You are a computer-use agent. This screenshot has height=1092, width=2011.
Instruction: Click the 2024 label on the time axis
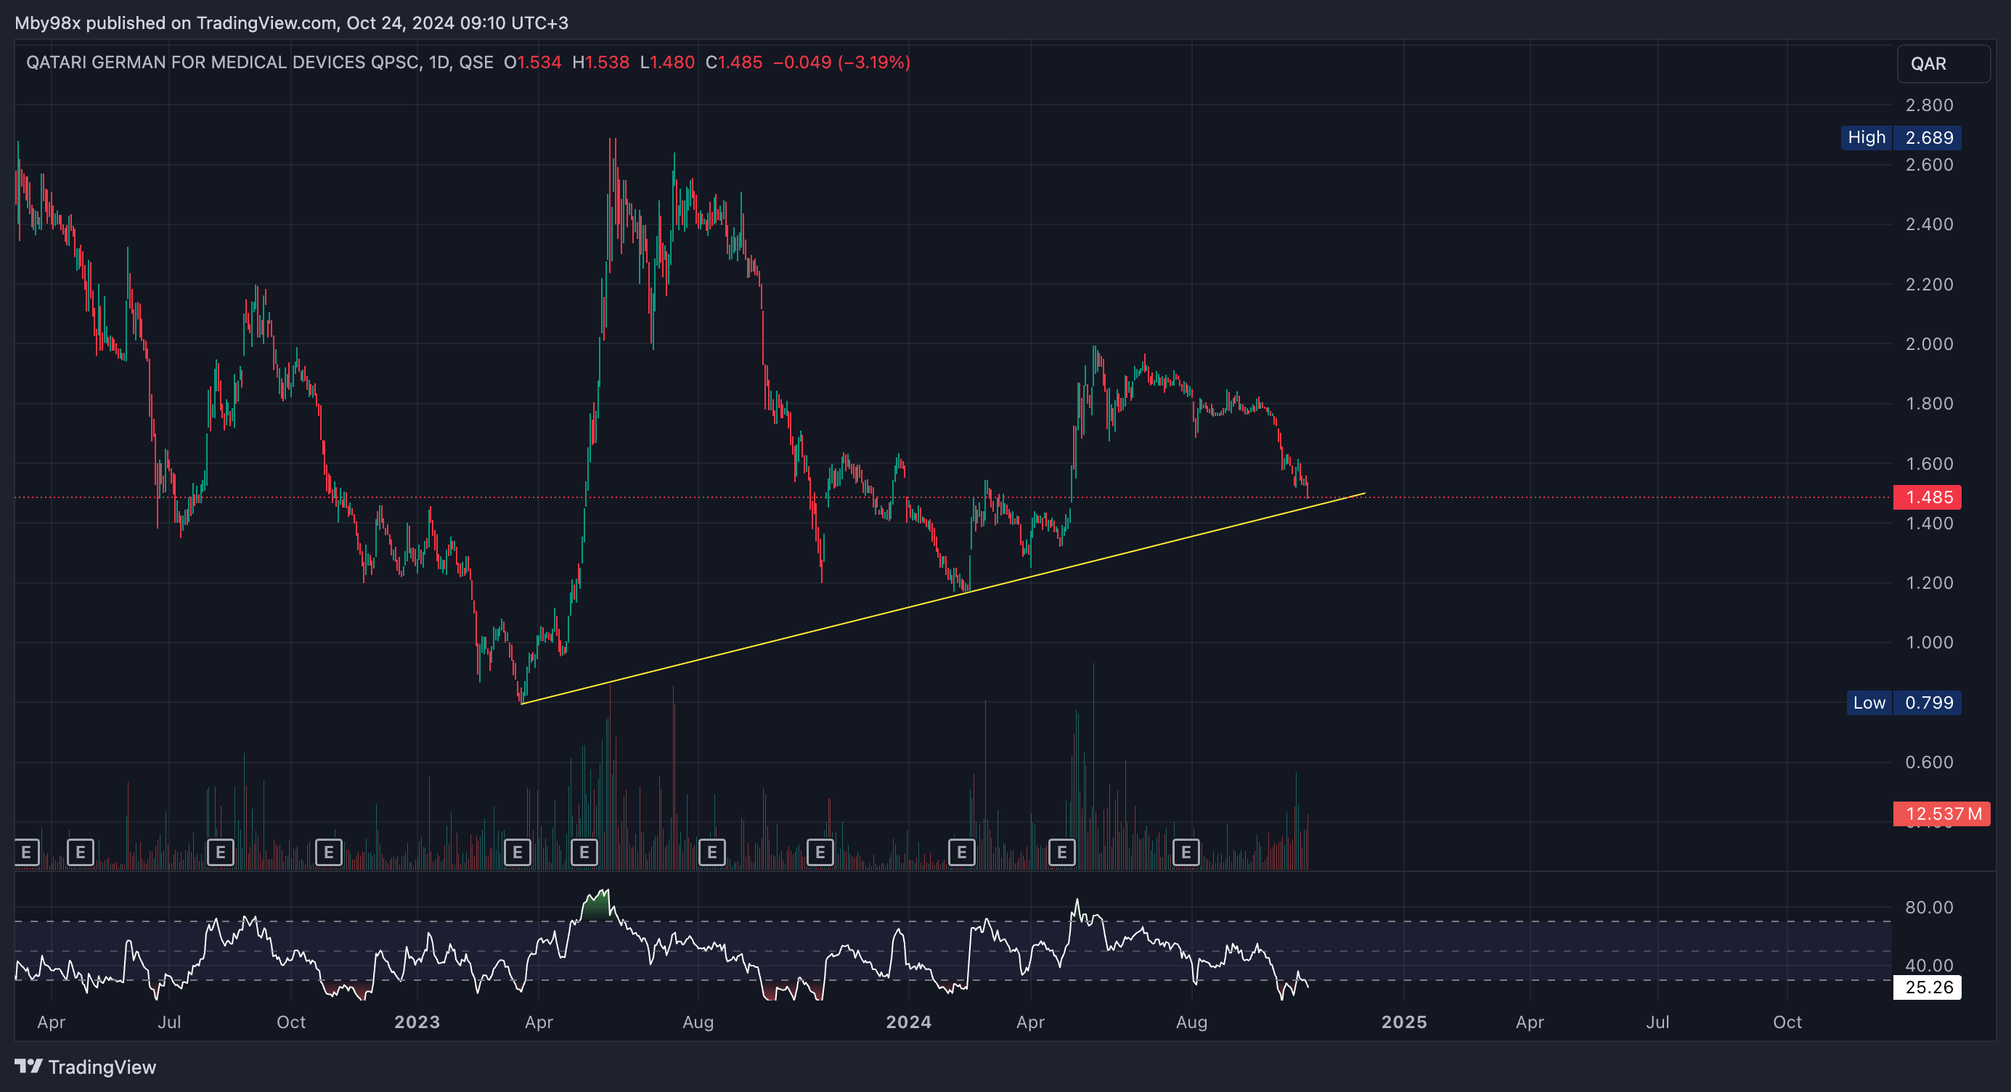(909, 1022)
